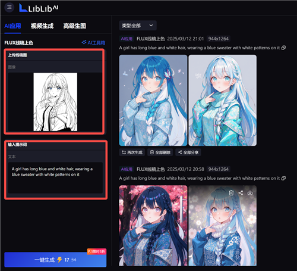
Task: Switch to 高级生图 tab
Action: 74,26
